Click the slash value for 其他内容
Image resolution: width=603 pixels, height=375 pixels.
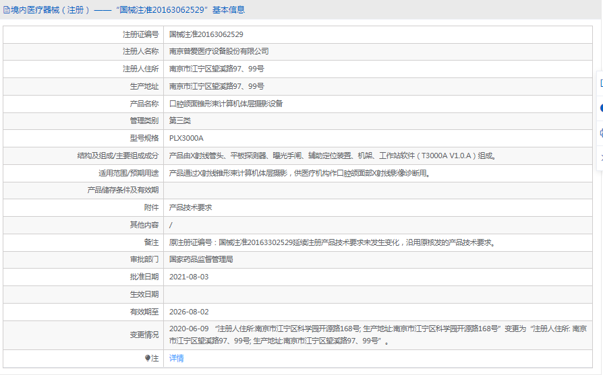(x=171, y=226)
